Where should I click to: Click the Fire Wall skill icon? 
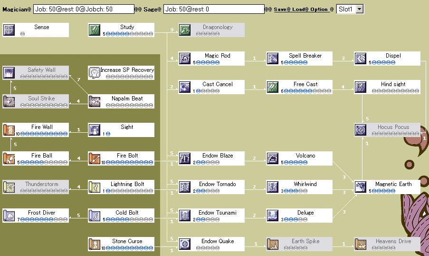click(x=9, y=129)
